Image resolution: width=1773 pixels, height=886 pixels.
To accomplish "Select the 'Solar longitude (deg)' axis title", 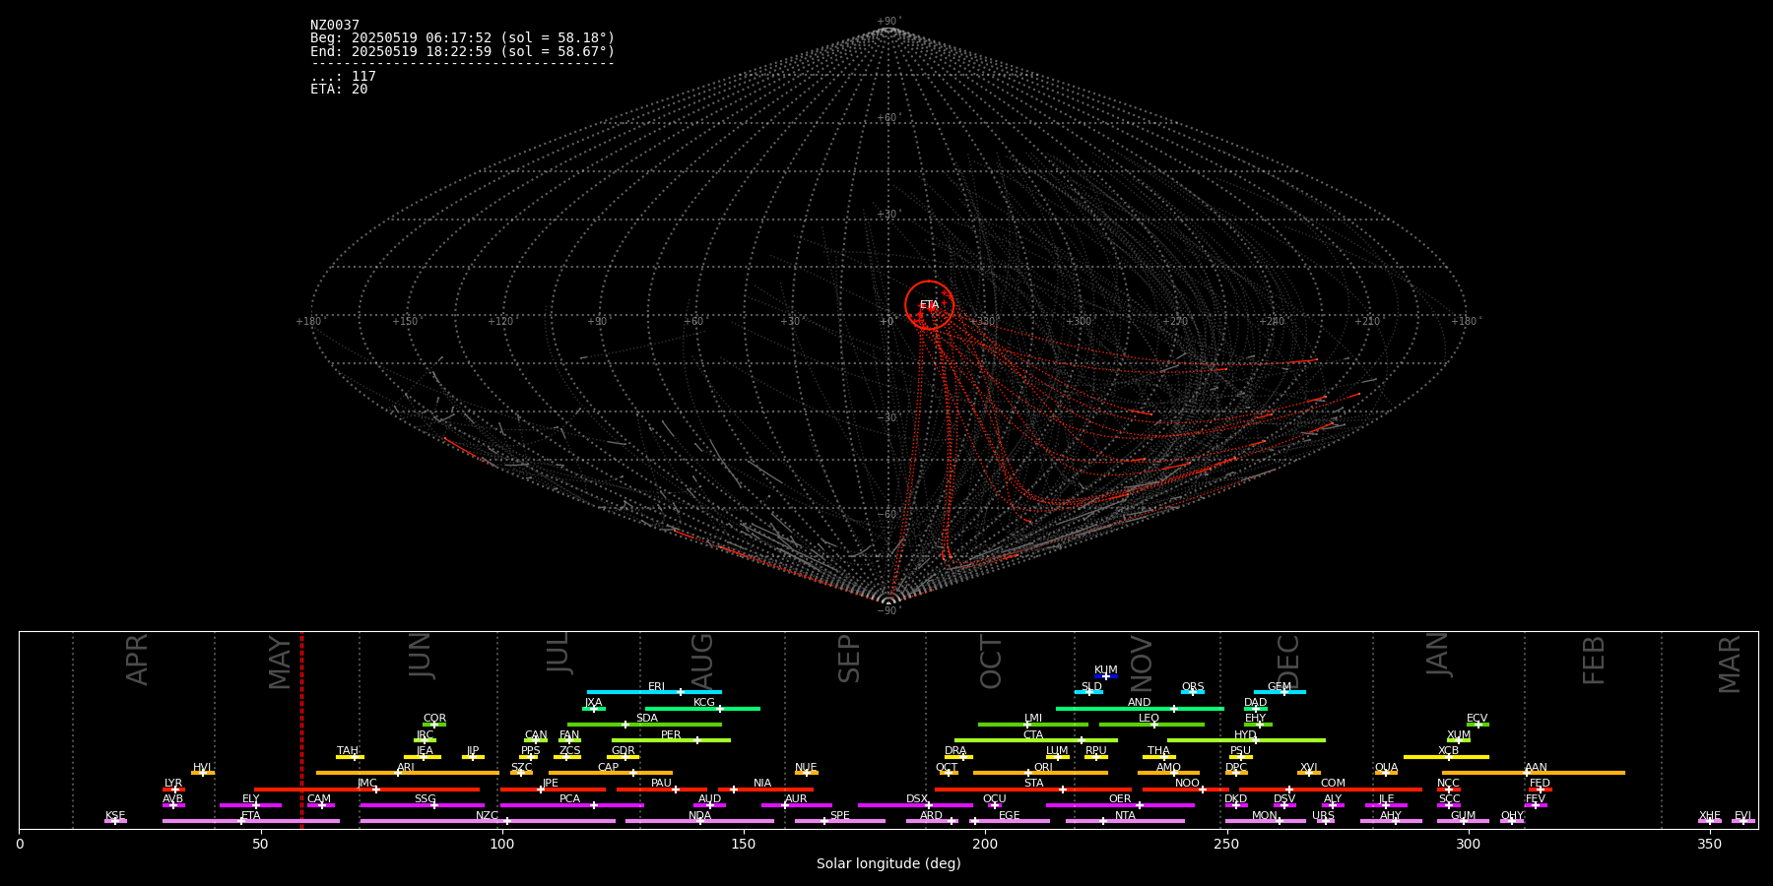I will 888,863.
